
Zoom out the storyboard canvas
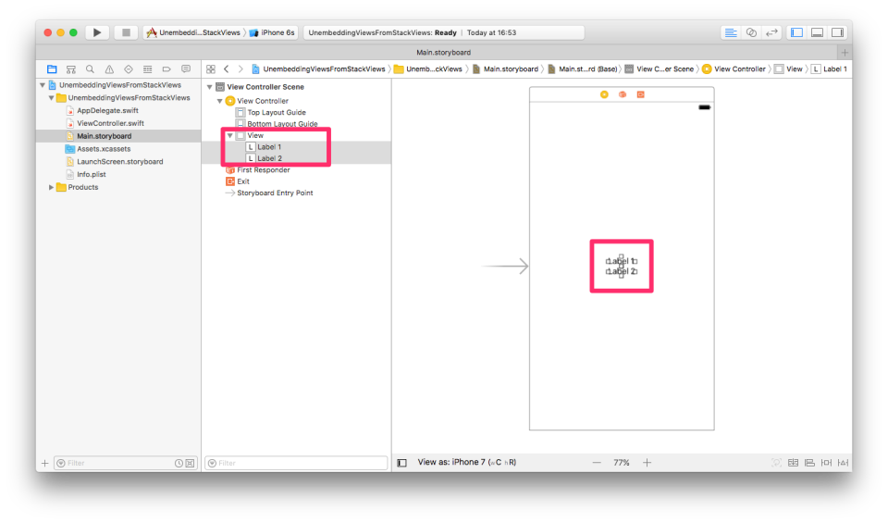pos(597,463)
